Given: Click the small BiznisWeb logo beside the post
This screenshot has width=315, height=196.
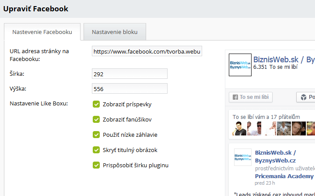Looking at the screenshot, I should tap(243, 157).
